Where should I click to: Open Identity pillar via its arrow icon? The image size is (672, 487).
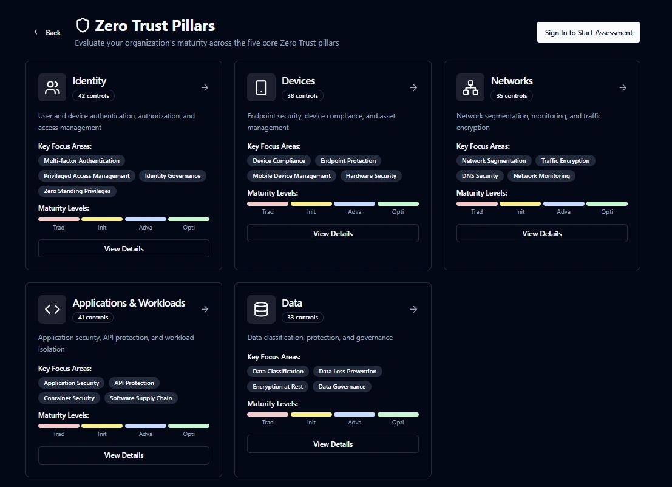205,87
